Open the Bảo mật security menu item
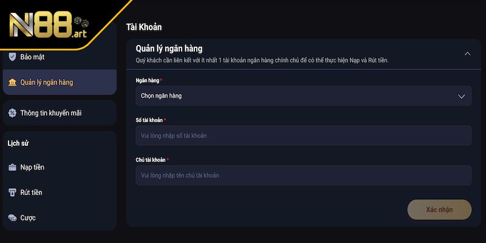486x243 pixels. (32, 57)
